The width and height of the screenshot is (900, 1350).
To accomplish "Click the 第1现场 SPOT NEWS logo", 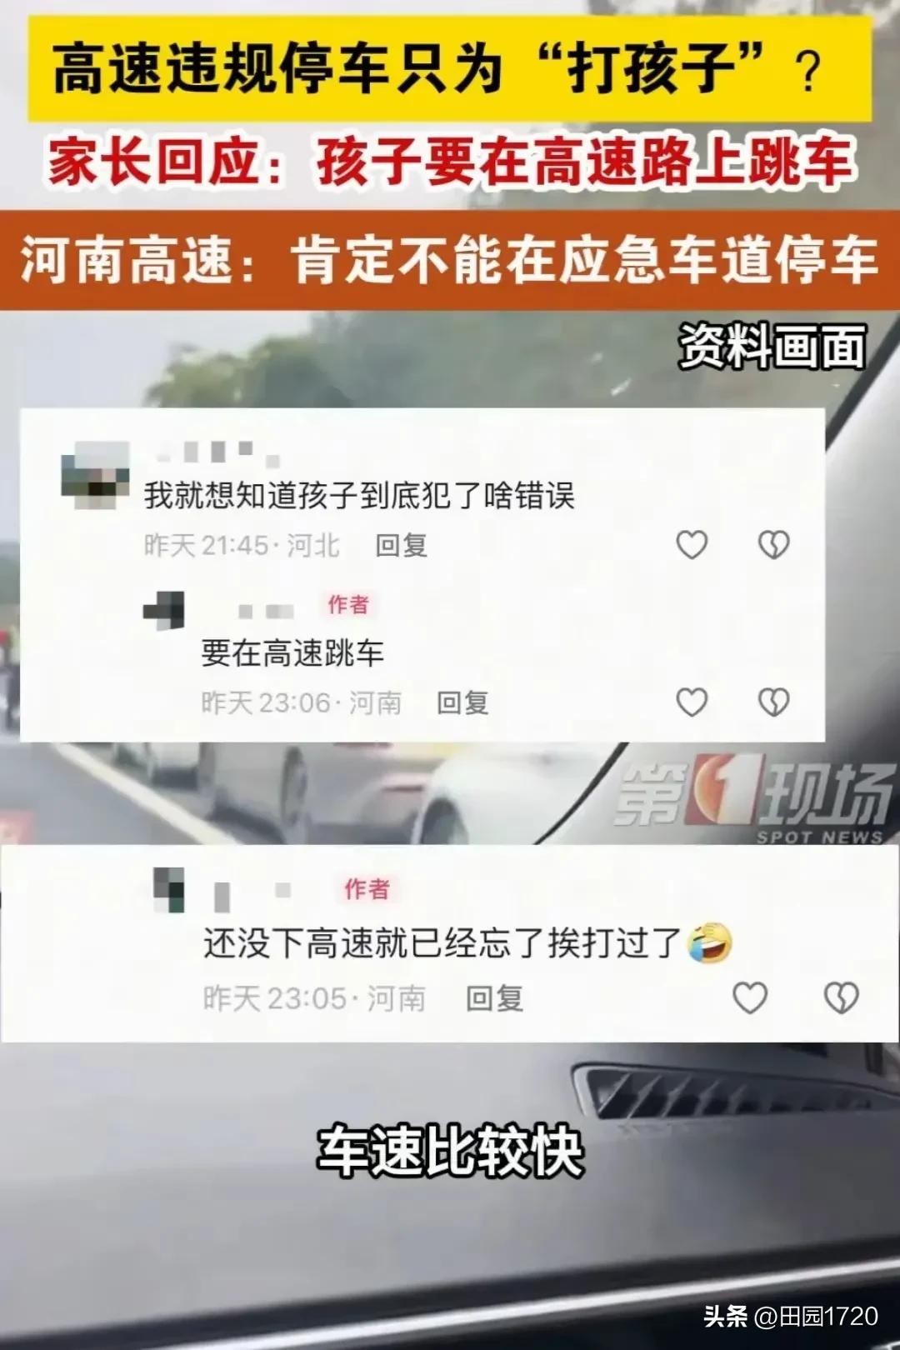I will 754,799.
